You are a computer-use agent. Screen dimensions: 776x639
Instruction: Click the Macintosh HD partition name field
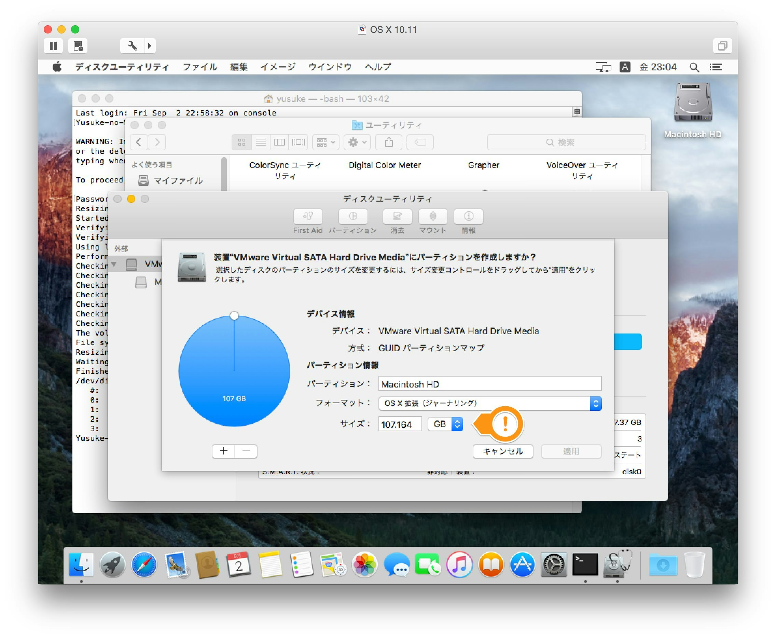coord(489,384)
